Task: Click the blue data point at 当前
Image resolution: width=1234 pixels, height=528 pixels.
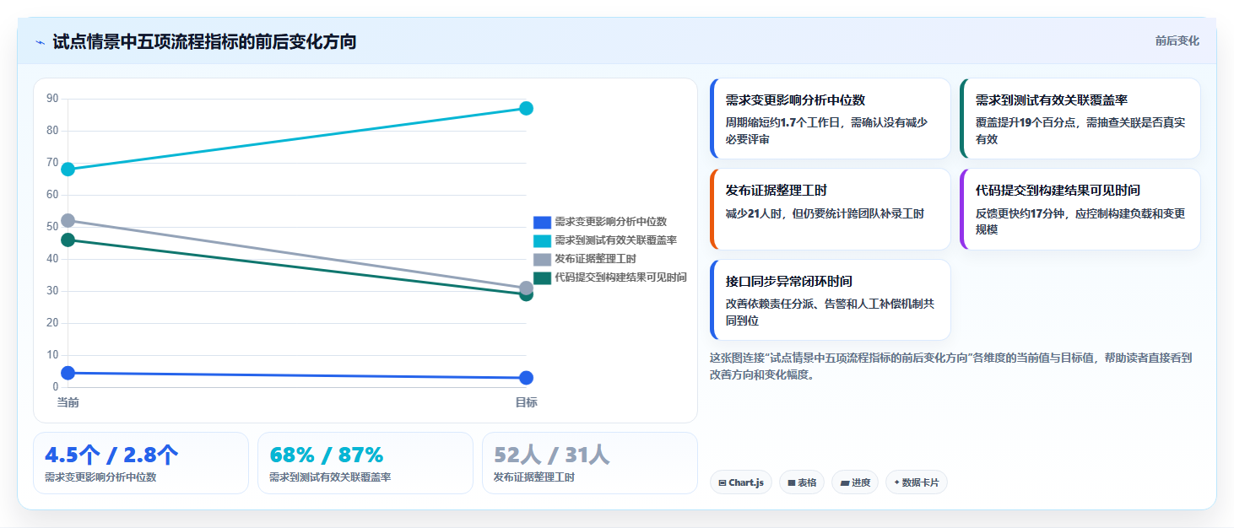Action: point(68,373)
